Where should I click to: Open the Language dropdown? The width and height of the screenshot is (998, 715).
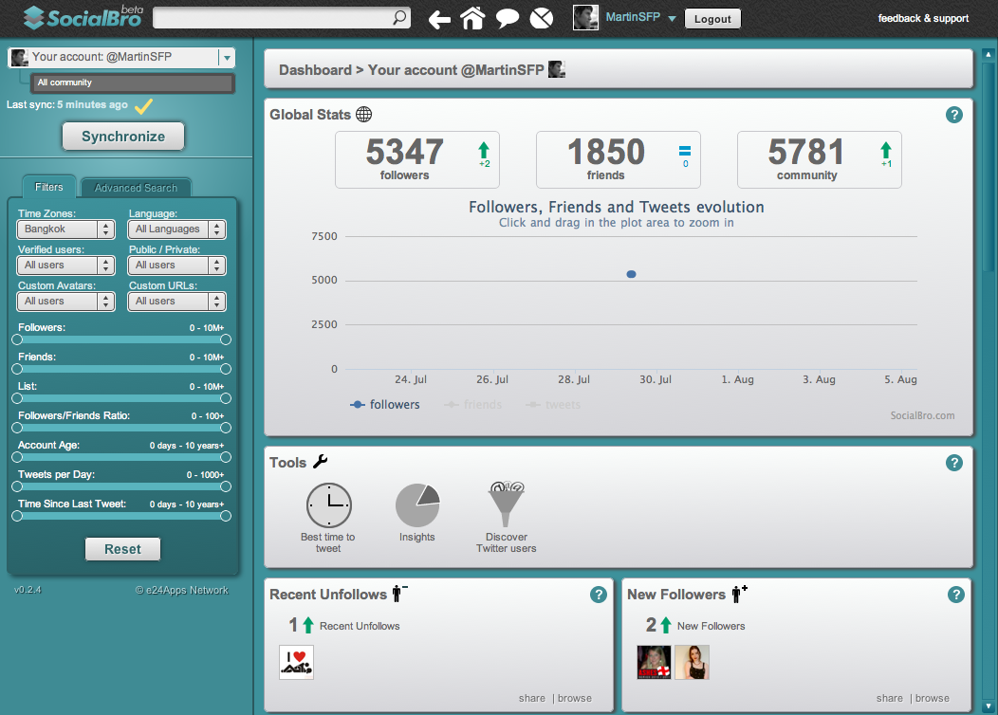(x=177, y=229)
